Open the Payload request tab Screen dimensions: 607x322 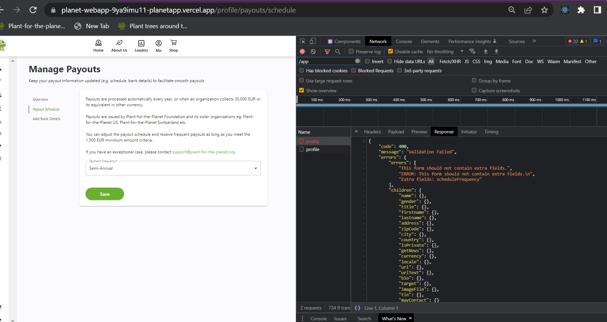coord(396,132)
